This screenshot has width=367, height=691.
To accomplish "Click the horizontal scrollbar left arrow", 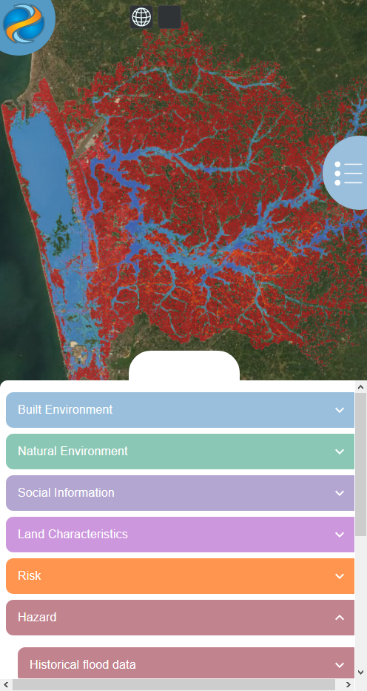I will [6, 685].
